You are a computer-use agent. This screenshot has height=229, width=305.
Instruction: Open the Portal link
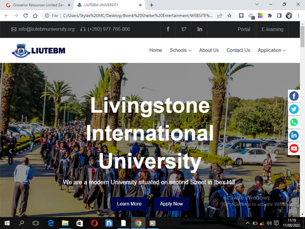[244, 30]
